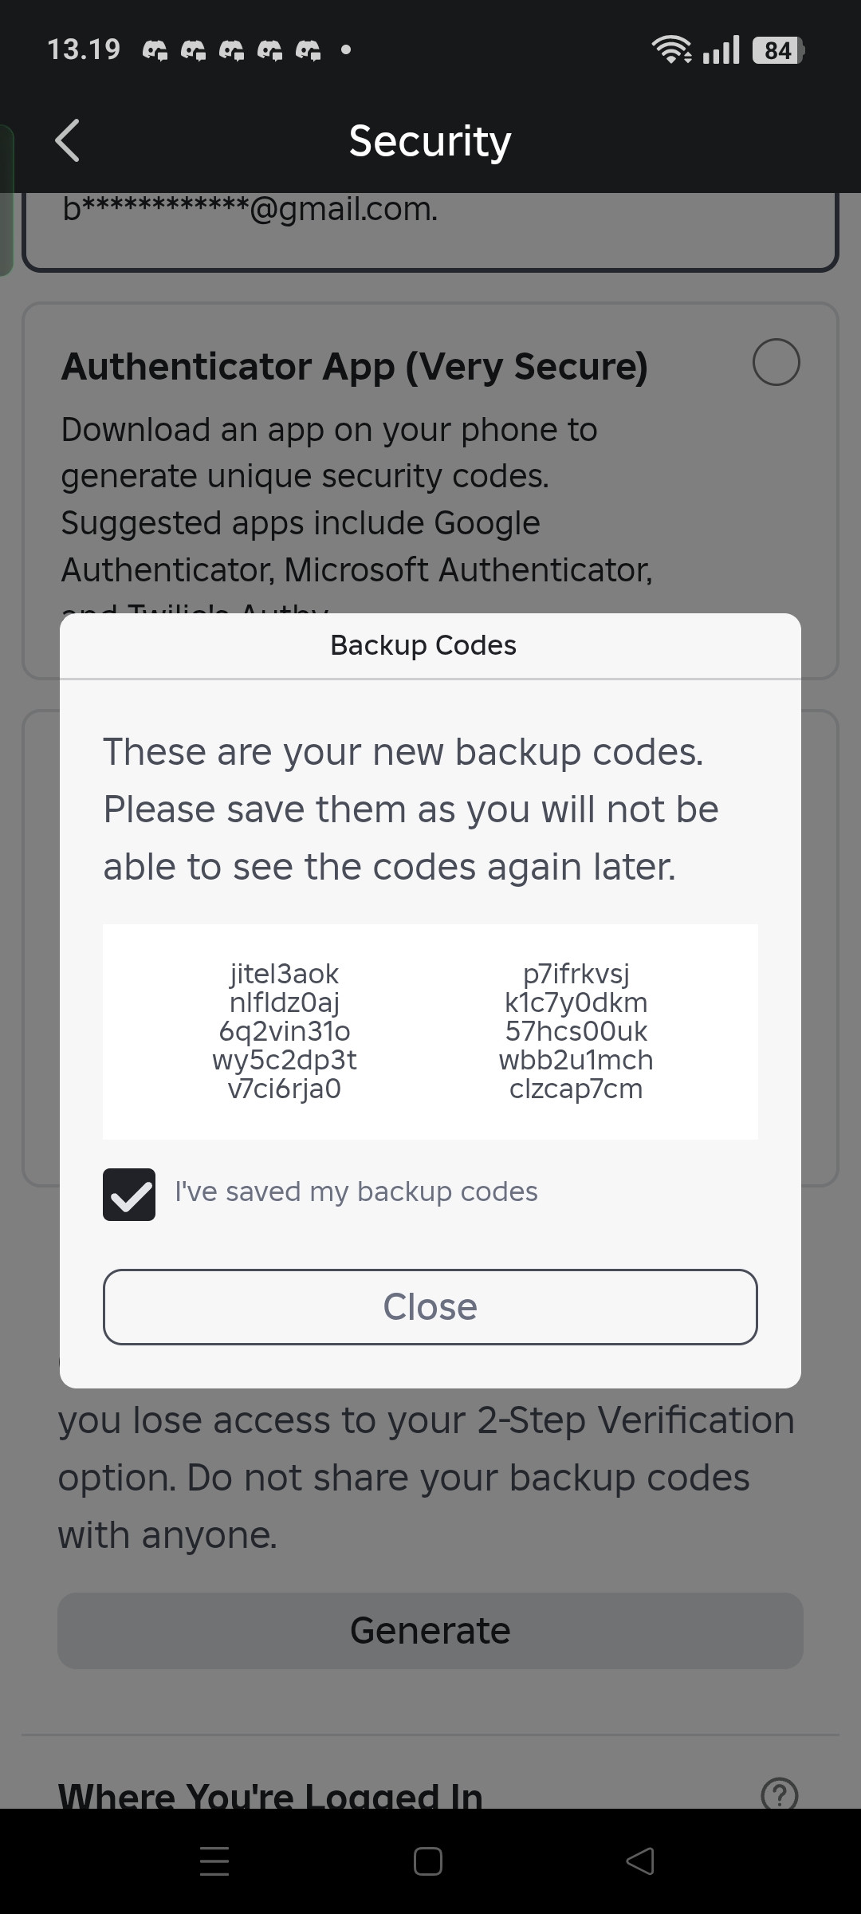Click the Generate button
The width and height of the screenshot is (861, 1914).
click(431, 1630)
